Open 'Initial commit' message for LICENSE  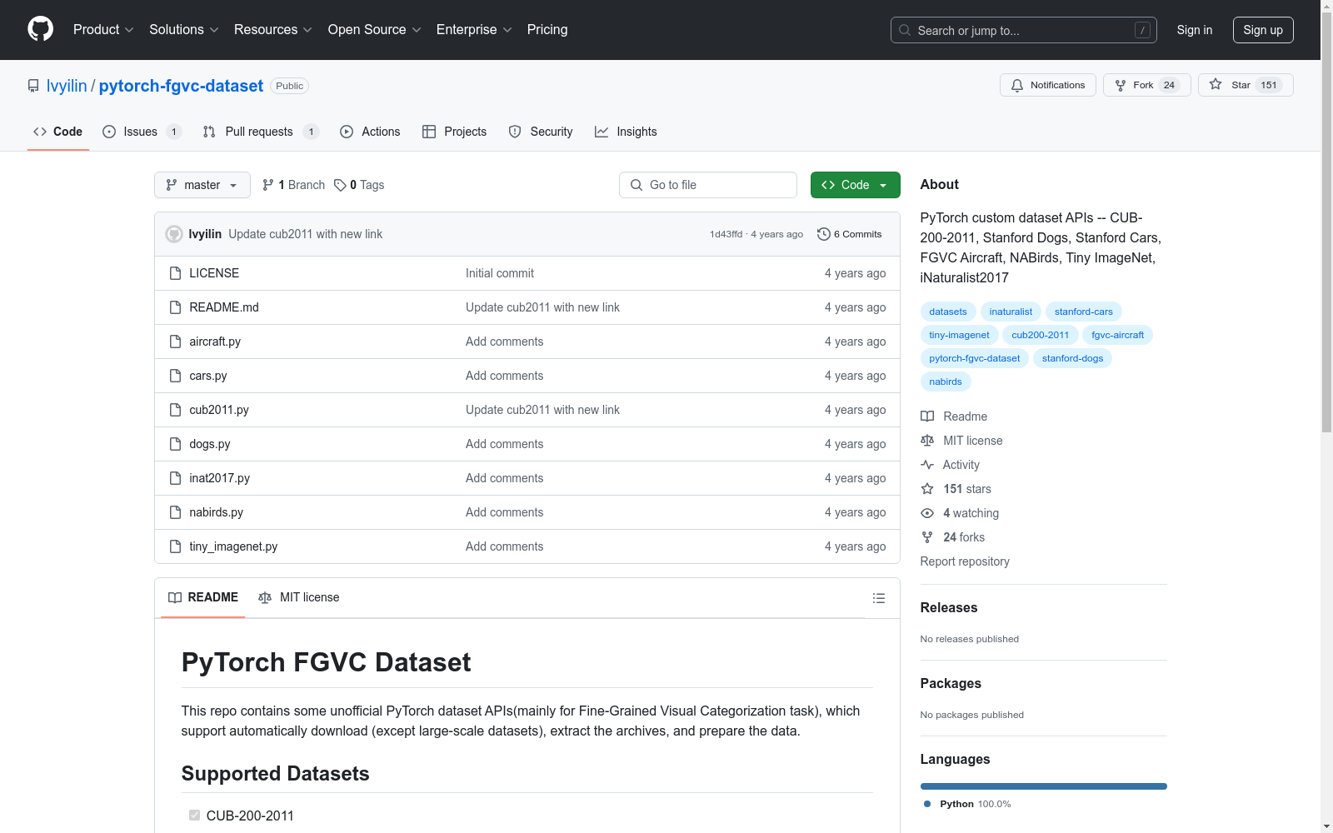(500, 273)
